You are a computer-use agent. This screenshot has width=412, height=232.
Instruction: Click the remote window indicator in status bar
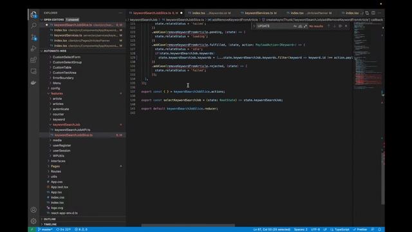point(32,229)
